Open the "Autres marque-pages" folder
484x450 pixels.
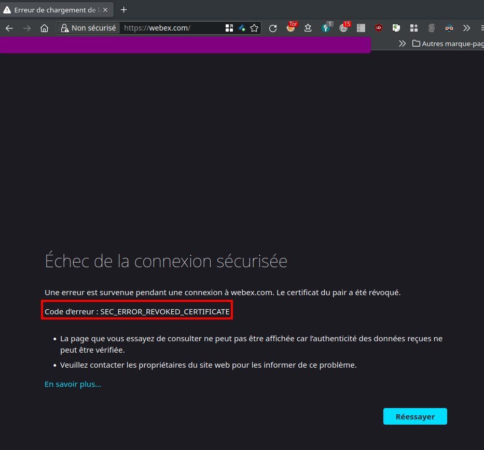pos(448,44)
